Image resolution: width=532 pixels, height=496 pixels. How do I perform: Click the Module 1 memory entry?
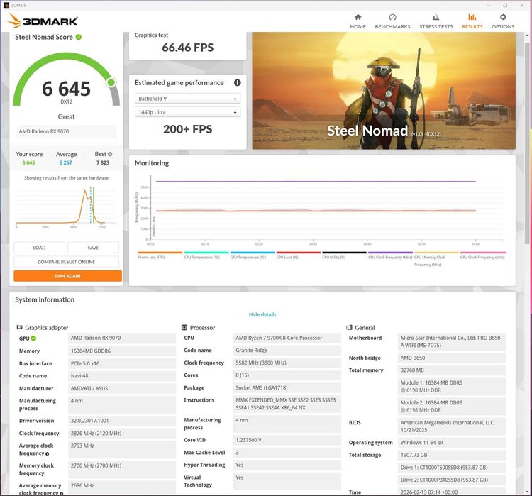tap(452, 386)
